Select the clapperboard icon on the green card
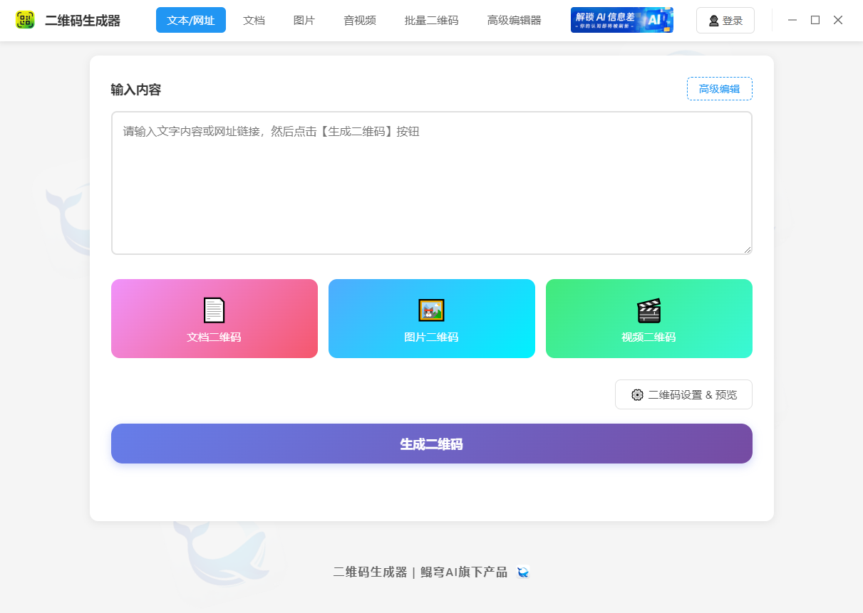Screen dimensions: 863x613 (648, 309)
